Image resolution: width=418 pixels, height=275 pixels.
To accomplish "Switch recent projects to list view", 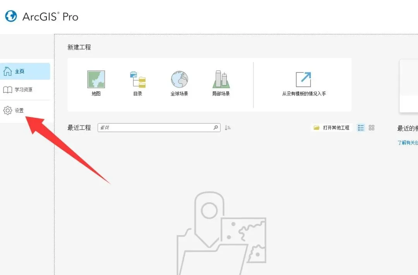I will tap(361, 128).
